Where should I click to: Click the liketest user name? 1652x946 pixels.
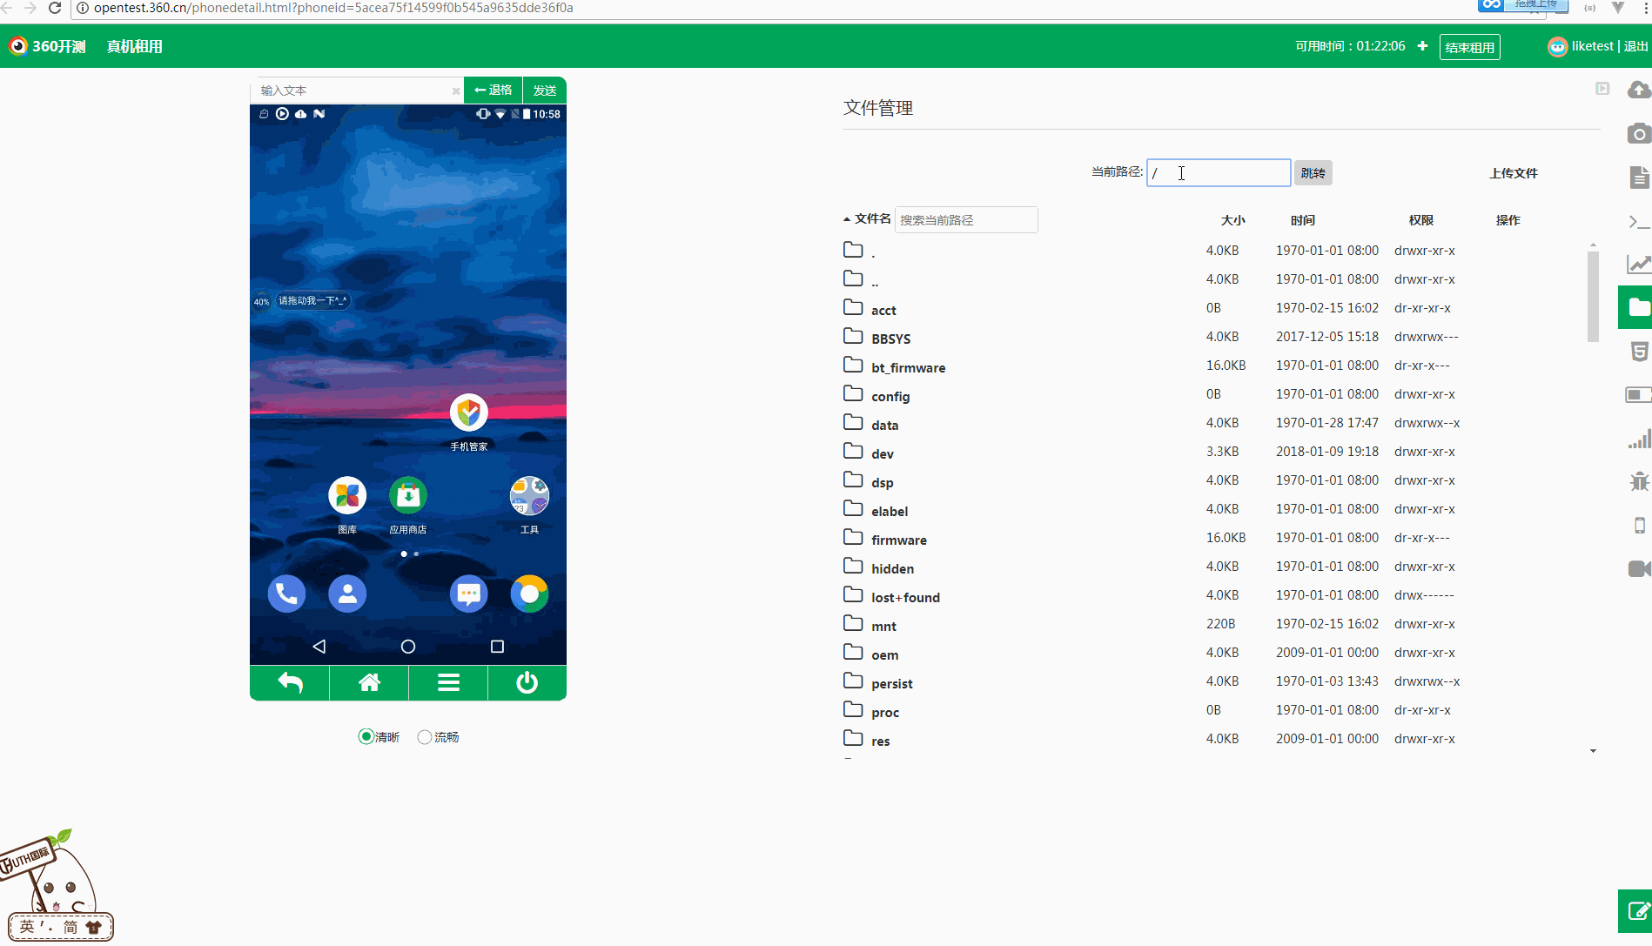coord(1592,46)
